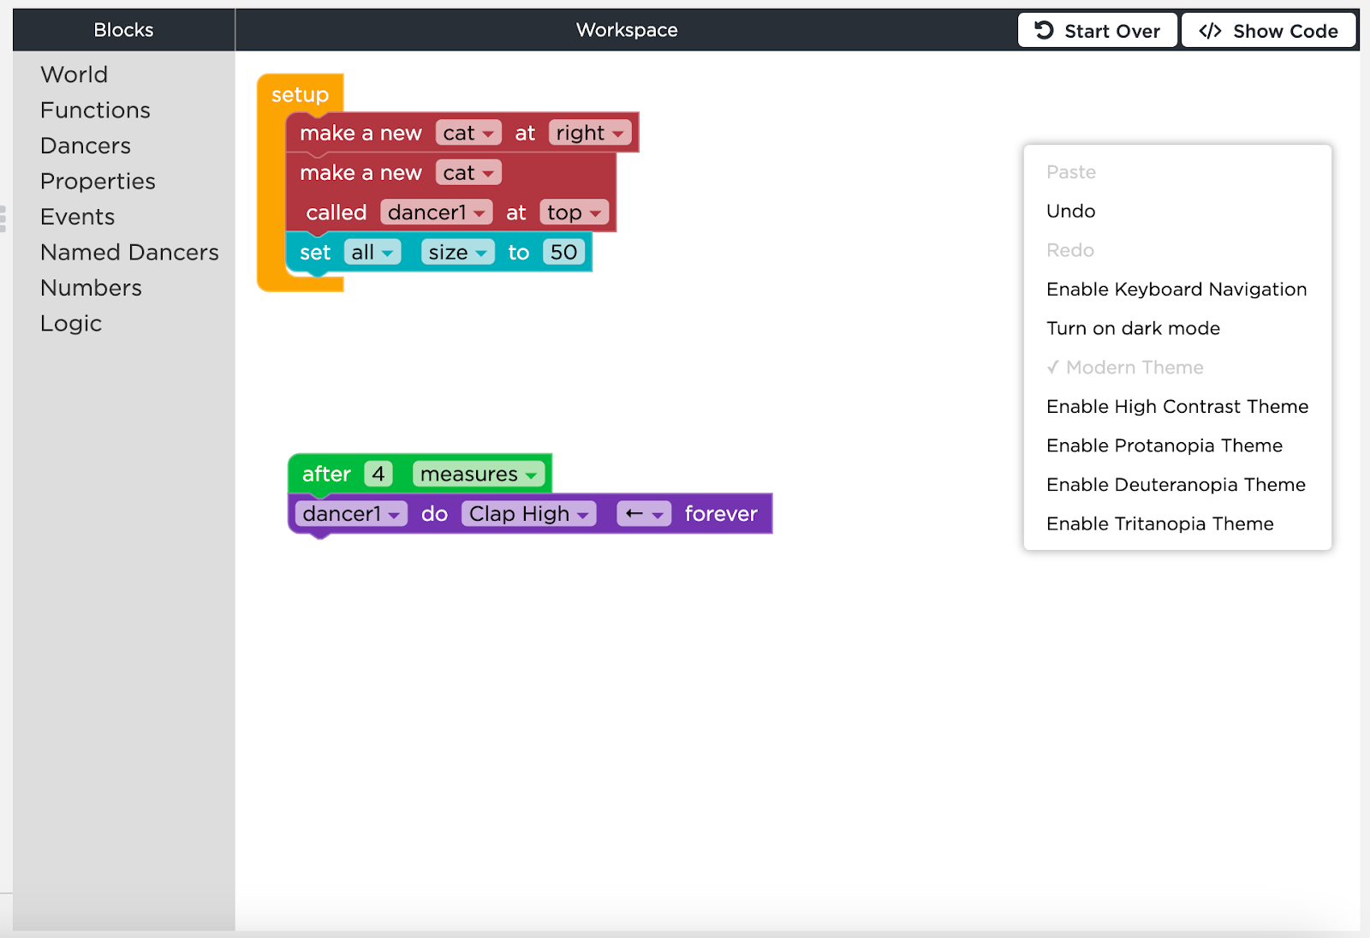Expand the 'top' location dropdown
Viewport: 1370px width, 938px height.
(574, 212)
